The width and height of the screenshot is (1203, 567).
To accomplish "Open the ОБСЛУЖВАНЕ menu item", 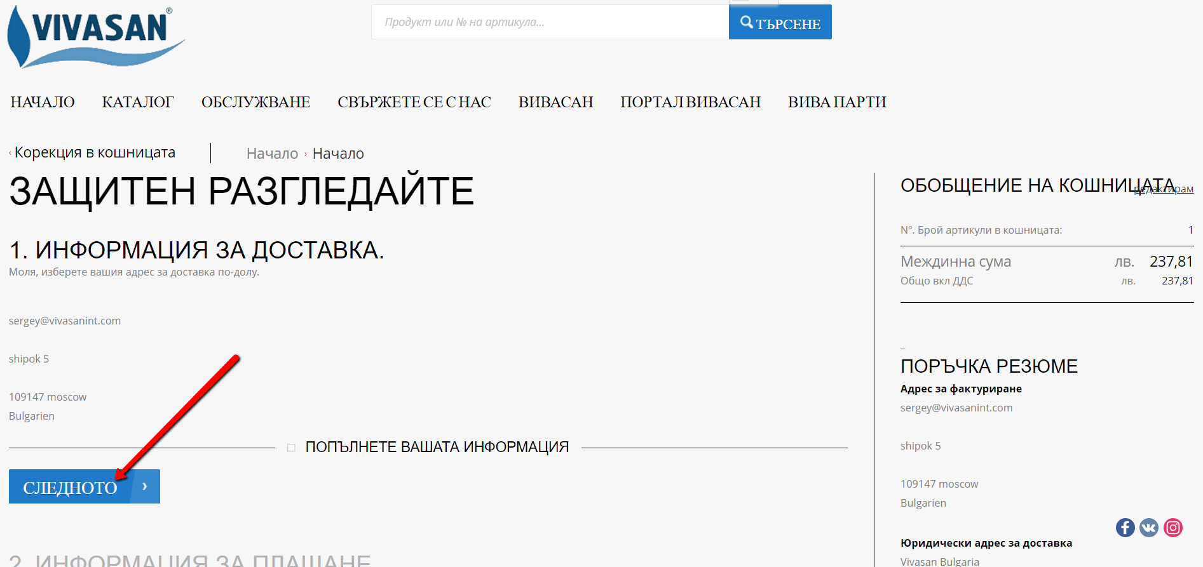I will pos(255,102).
